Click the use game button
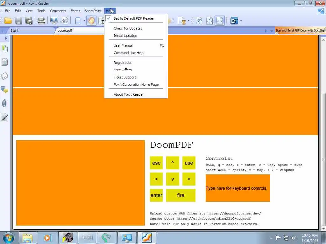 tap(189, 163)
